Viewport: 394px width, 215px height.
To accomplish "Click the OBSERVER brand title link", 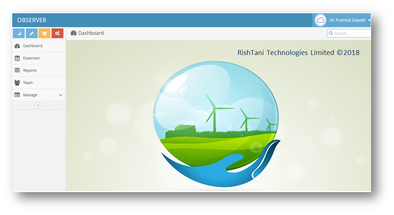I will click(x=31, y=20).
